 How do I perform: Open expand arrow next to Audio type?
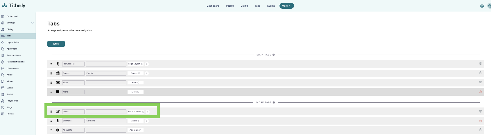[147, 121]
